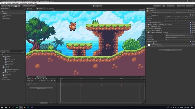
Task: Expand the Sprite Renderer component
Action: click(x=147, y=23)
